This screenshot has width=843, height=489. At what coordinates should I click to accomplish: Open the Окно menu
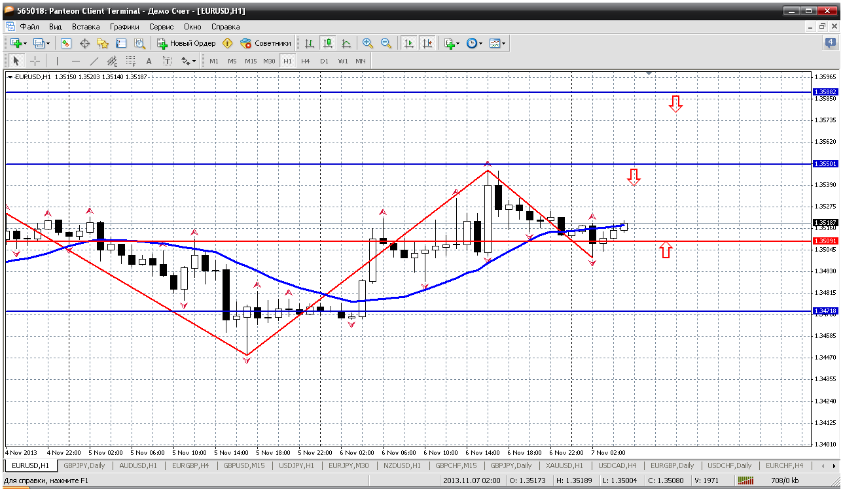tap(192, 27)
